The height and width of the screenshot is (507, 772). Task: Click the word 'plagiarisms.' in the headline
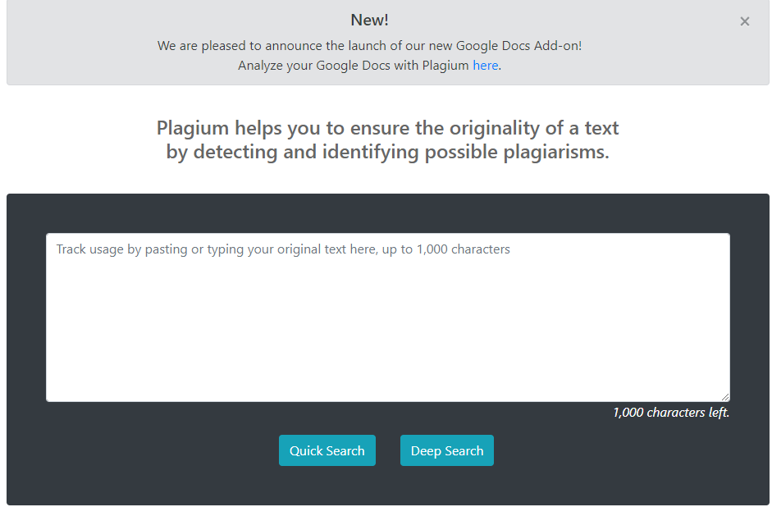click(556, 152)
